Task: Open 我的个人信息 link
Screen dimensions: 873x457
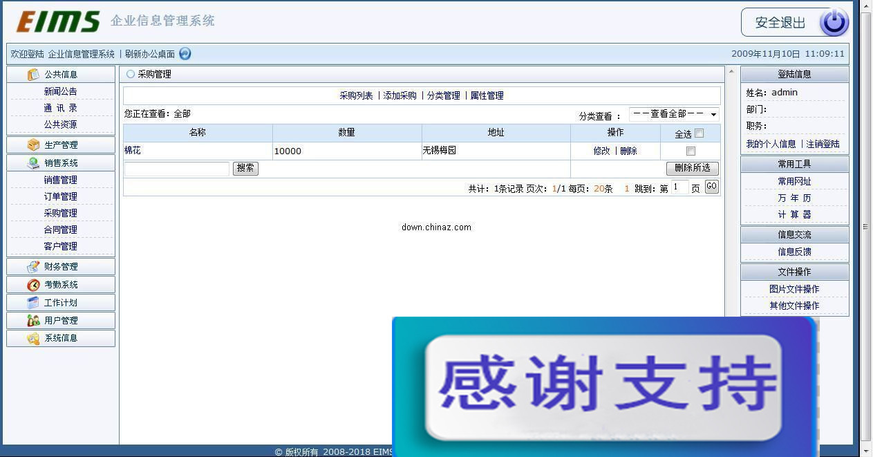Action: [x=771, y=144]
